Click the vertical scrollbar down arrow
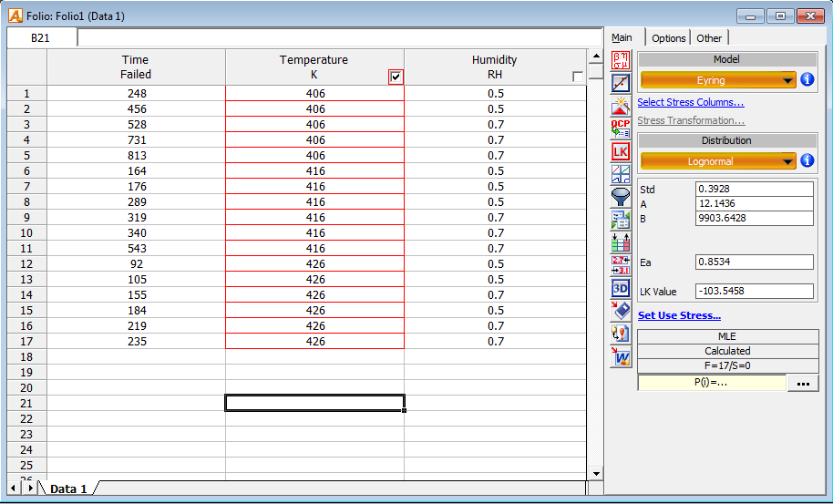This screenshot has width=833, height=504. (597, 473)
